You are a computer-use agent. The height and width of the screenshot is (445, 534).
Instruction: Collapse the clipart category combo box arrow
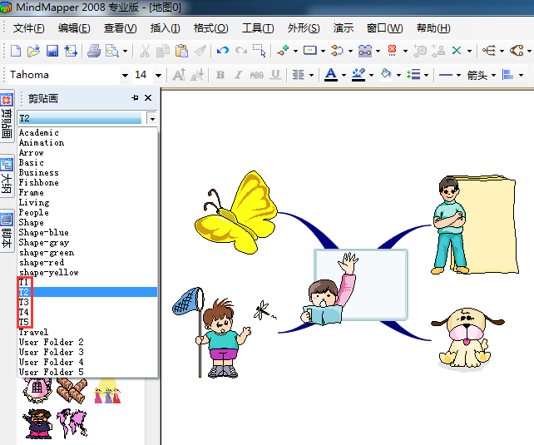[x=151, y=119]
